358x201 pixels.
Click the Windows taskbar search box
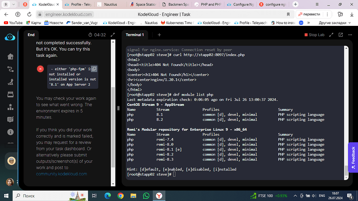(50, 196)
